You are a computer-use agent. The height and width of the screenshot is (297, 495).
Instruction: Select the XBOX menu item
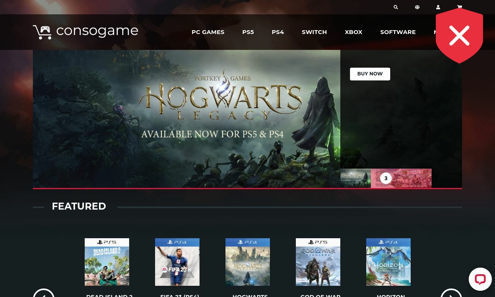click(353, 32)
